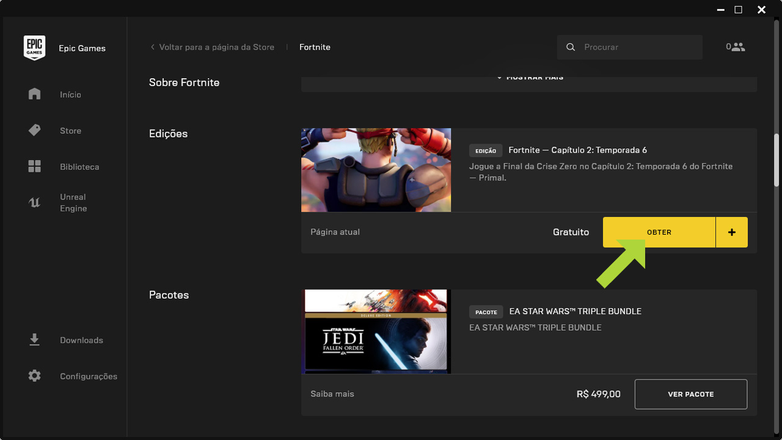The width and height of the screenshot is (782, 440).
Task: Click Fortnite — Capítulo 2: Temporada 6 title
Action: (x=577, y=150)
